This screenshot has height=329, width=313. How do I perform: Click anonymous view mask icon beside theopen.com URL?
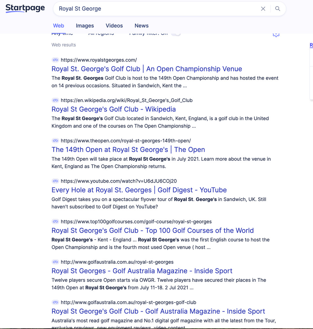coord(55,141)
